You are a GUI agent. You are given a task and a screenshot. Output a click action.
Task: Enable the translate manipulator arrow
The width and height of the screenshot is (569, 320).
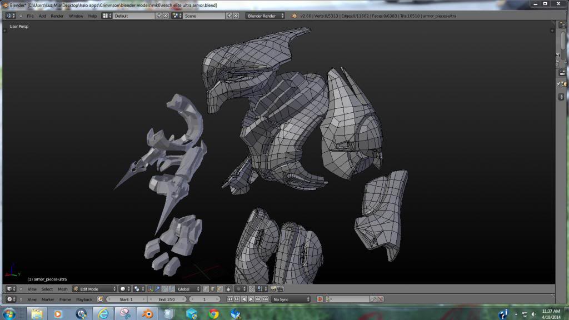(x=157, y=289)
